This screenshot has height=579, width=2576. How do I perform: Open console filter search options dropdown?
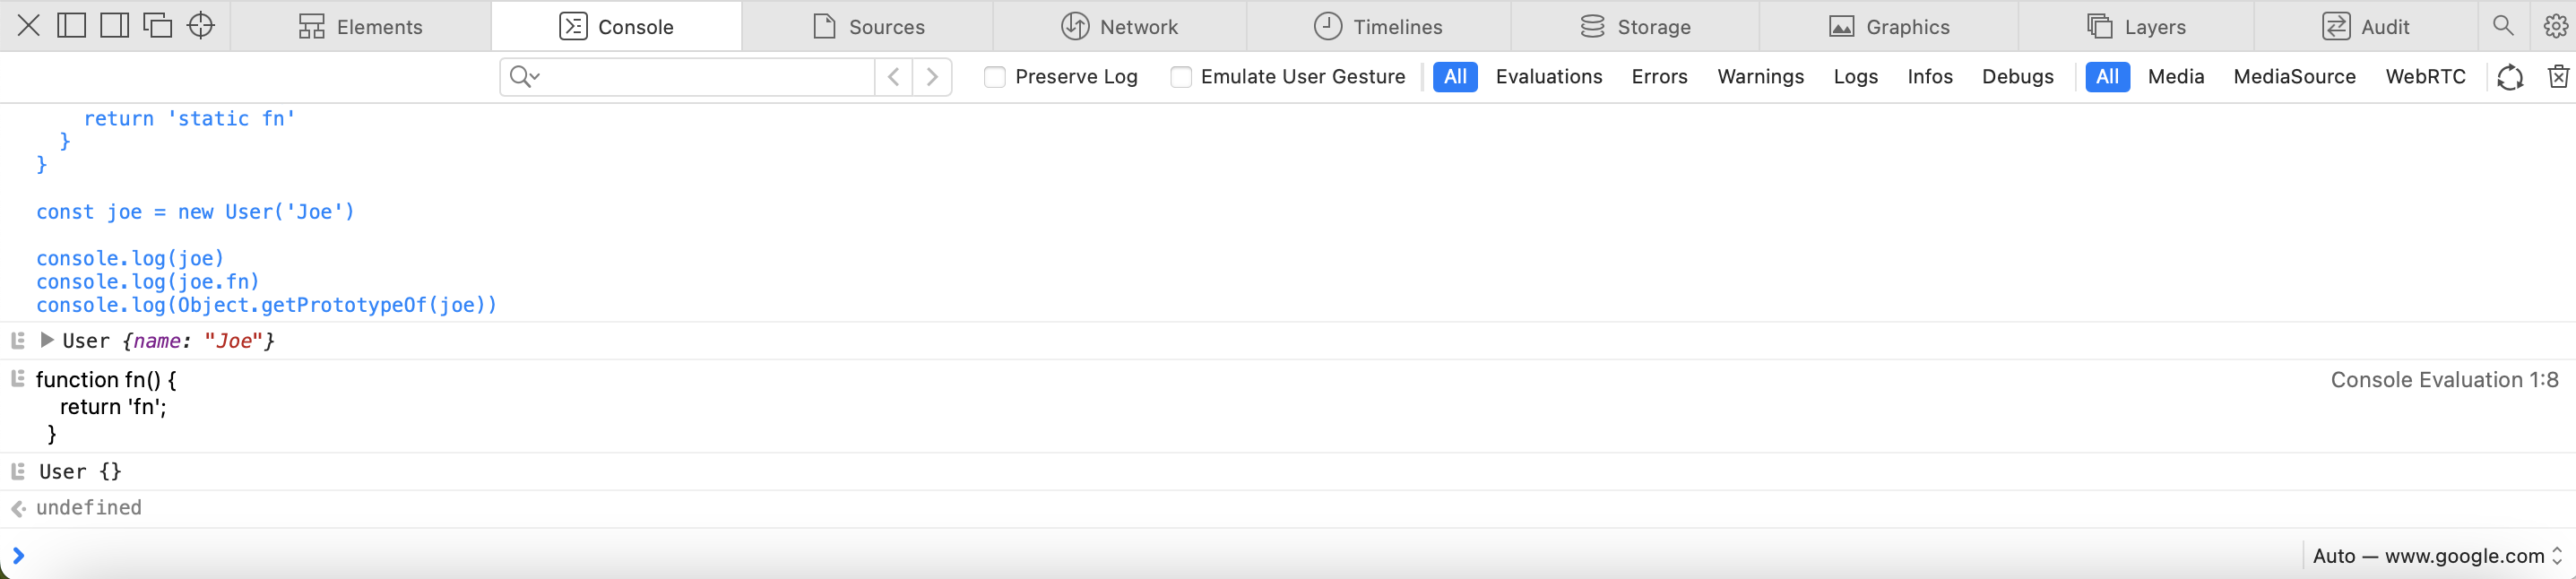[525, 77]
